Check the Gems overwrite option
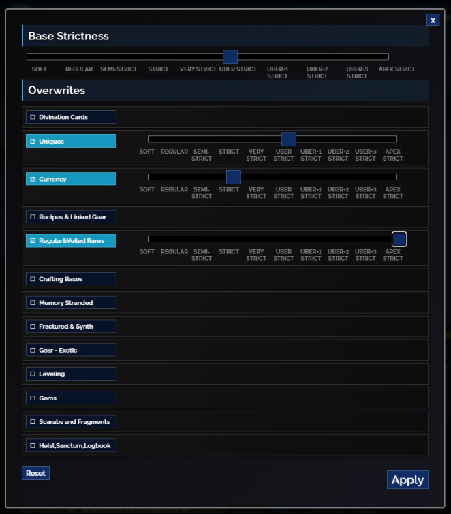The image size is (451, 514). coord(71,398)
